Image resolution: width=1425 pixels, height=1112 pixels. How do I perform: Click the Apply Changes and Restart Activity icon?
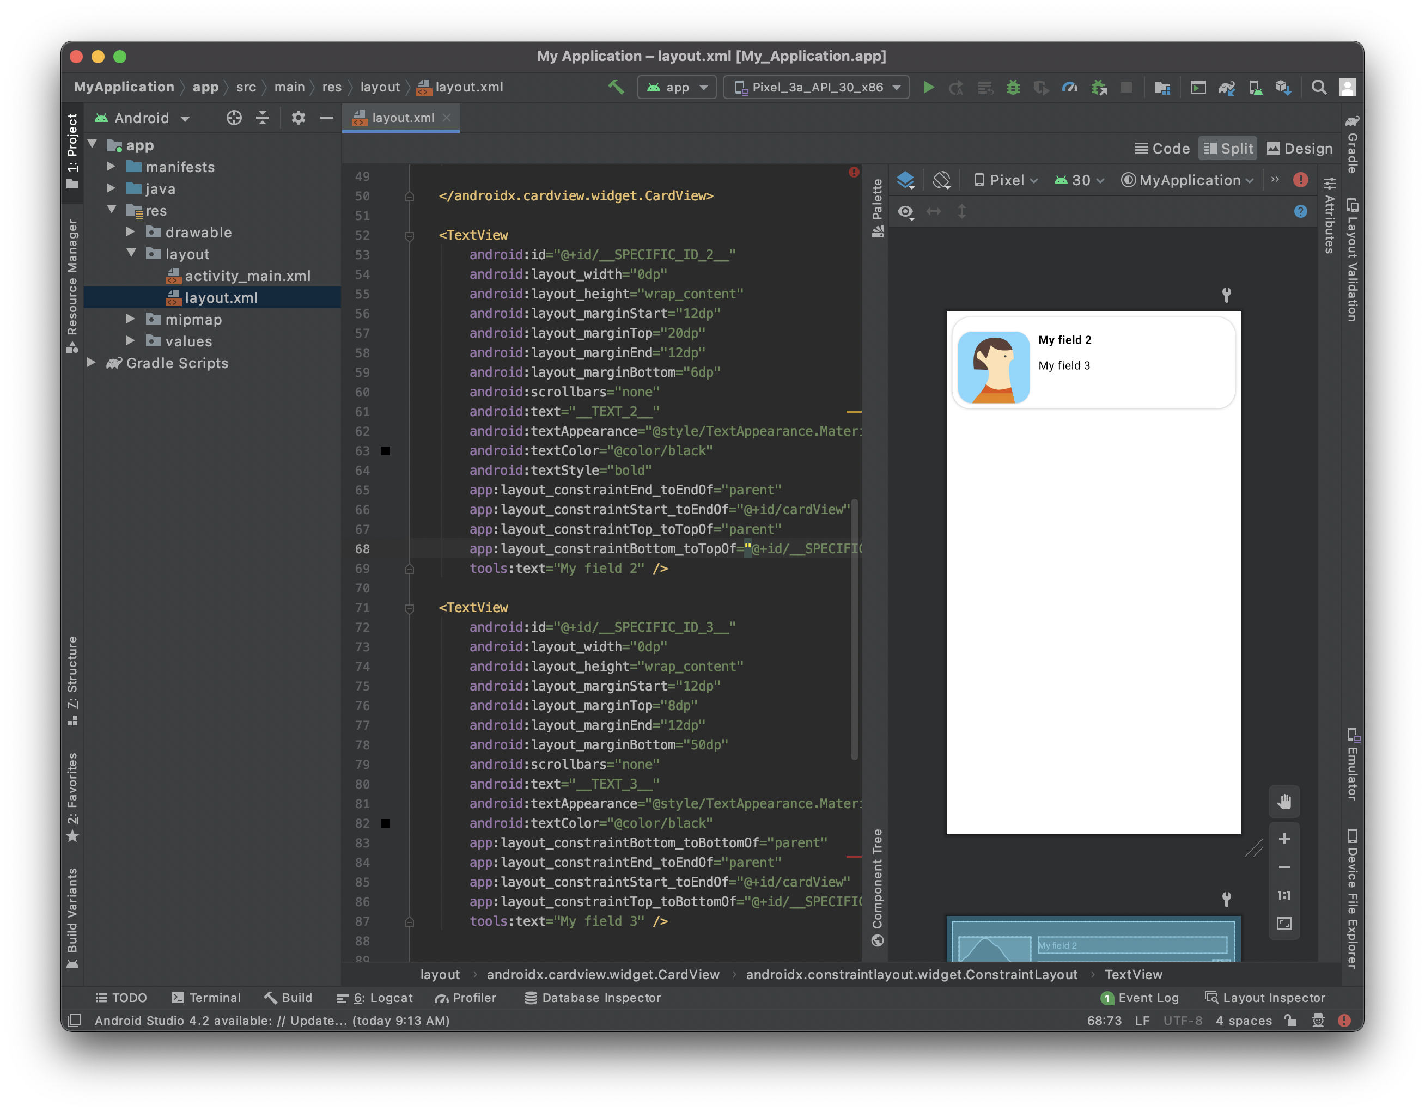click(x=956, y=87)
